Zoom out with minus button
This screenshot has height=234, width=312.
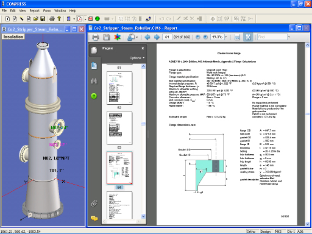(x=197, y=37)
